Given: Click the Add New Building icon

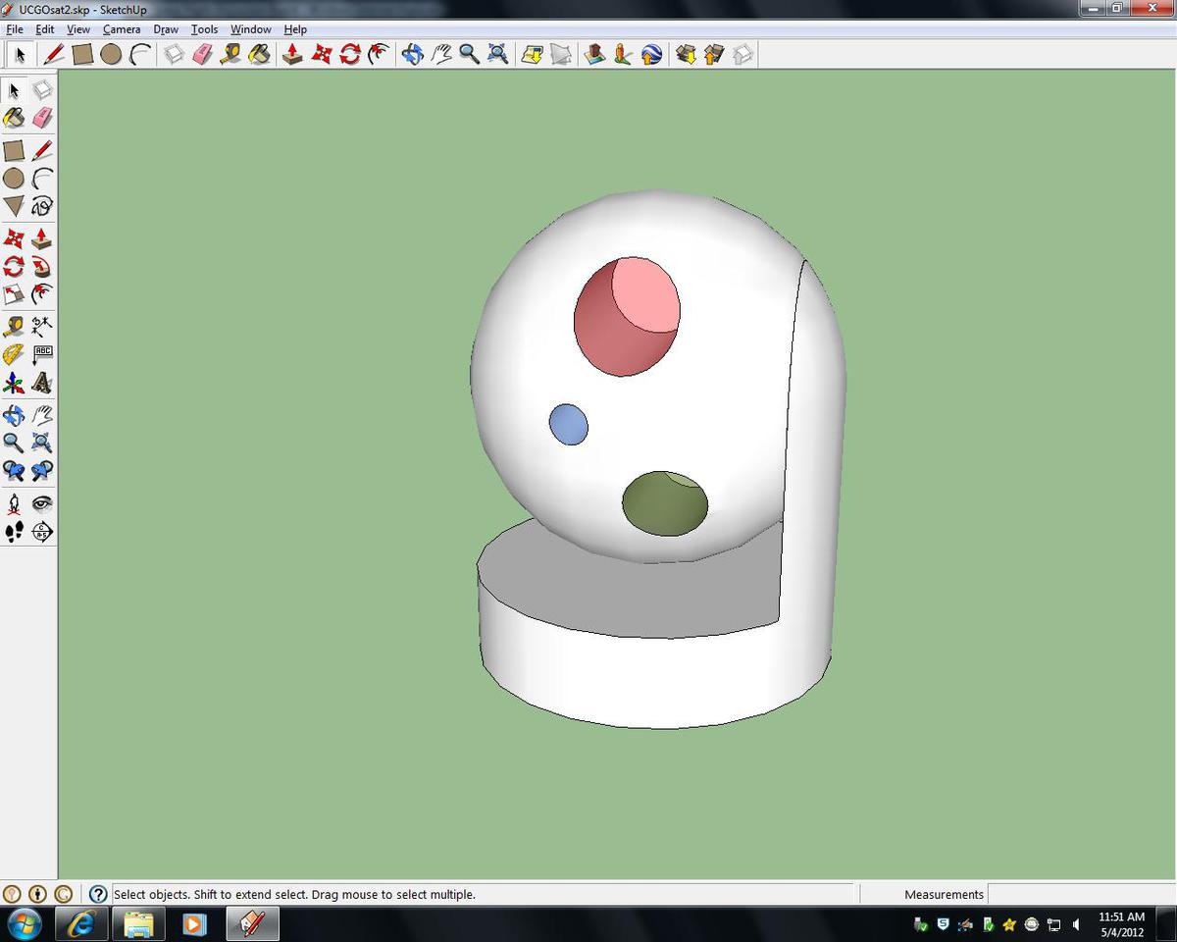Looking at the screenshot, I should [594, 54].
